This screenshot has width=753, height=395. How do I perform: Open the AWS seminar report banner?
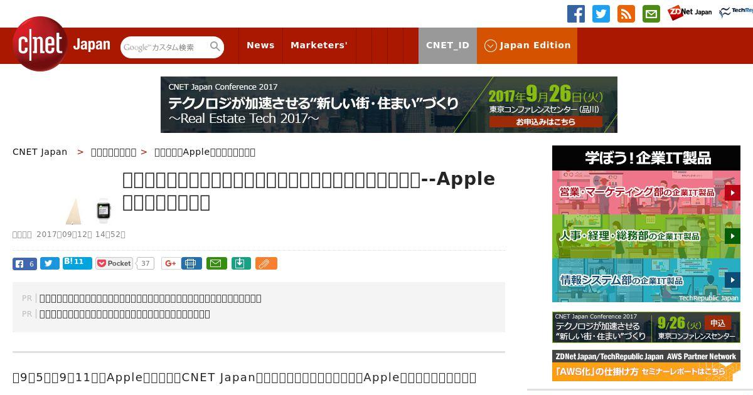[646, 366]
